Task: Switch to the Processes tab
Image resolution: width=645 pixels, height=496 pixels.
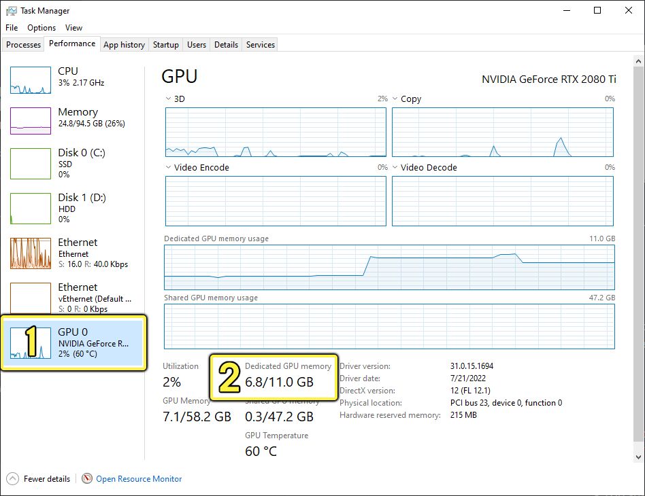Action: tap(22, 44)
